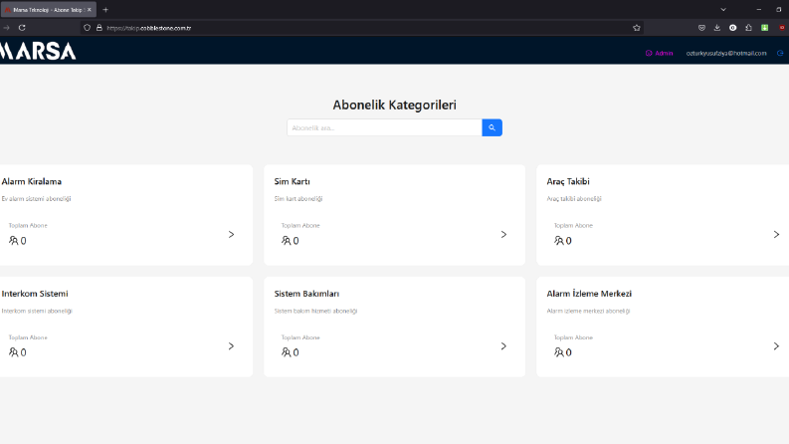Close the Marsa Teknoloji tab
The height and width of the screenshot is (444, 789).
pyautogui.click(x=90, y=10)
